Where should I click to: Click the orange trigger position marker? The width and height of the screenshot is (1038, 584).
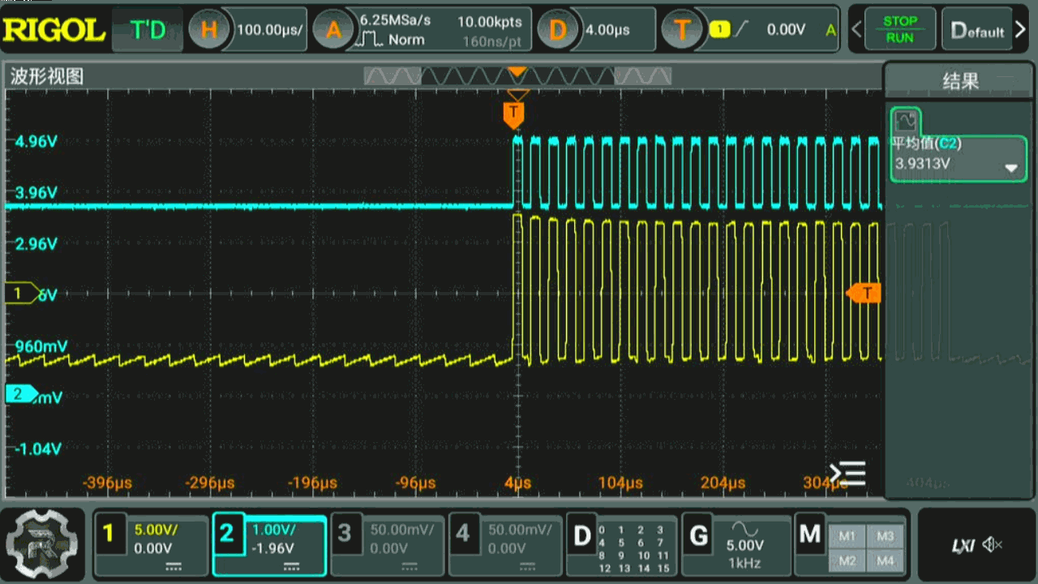pyautogui.click(x=513, y=114)
